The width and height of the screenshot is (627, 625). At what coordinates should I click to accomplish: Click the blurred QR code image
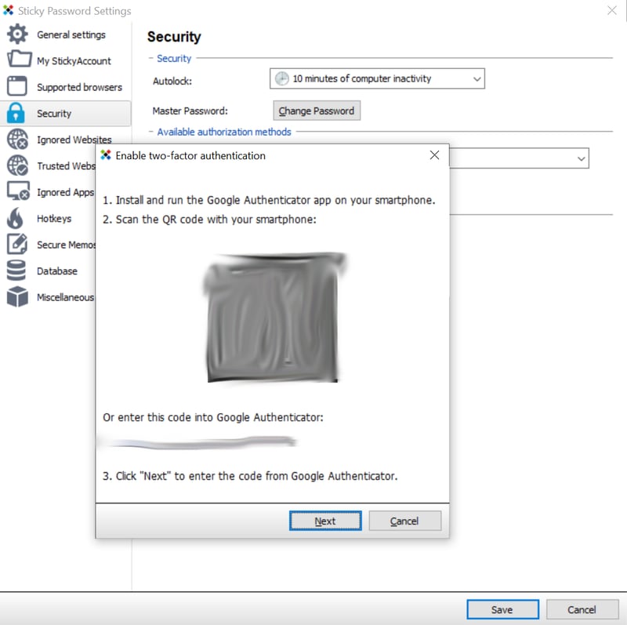pyautogui.click(x=273, y=318)
